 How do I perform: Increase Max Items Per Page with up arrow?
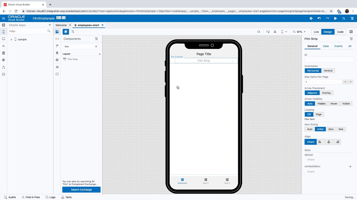(x=351, y=82)
